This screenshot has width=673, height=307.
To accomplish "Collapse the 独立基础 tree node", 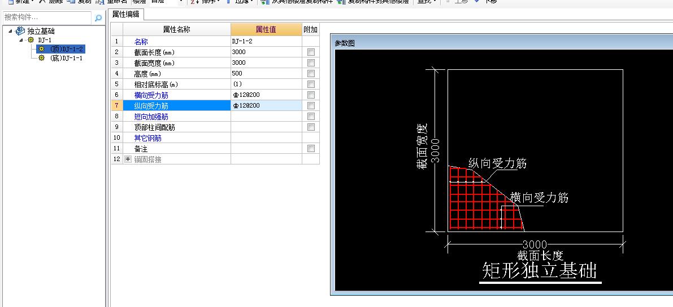I will pos(10,31).
